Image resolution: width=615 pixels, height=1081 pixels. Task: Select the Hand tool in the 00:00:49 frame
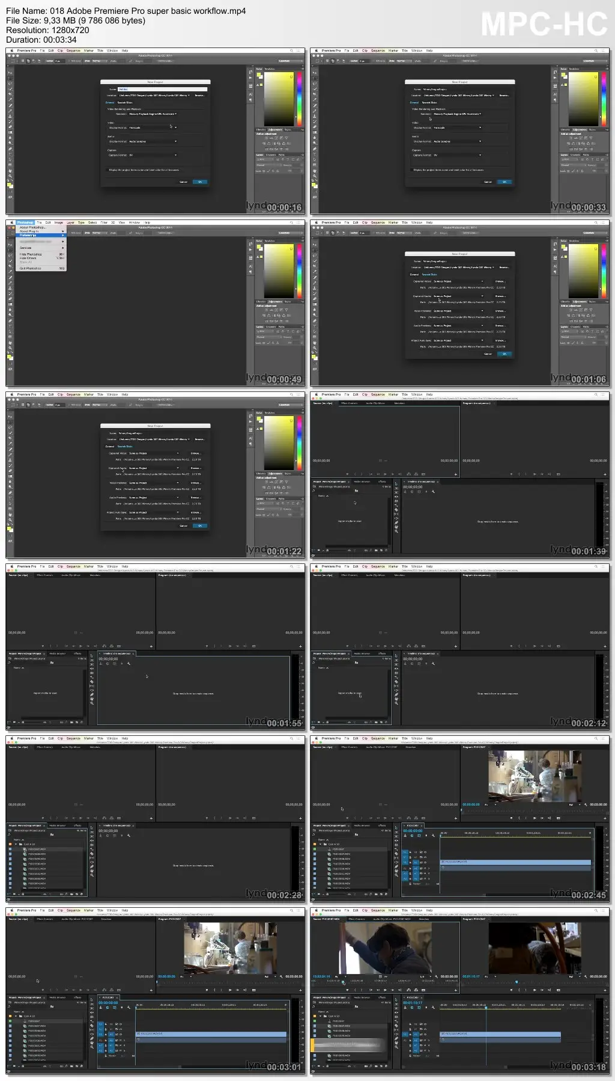(10, 343)
